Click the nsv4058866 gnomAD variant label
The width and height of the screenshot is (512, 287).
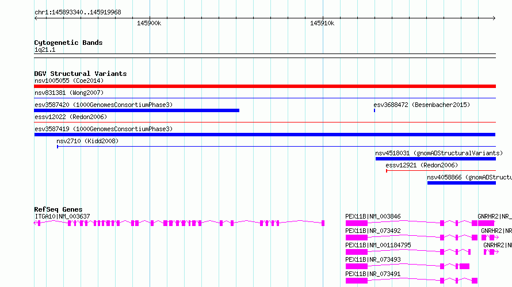tap(469, 177)
